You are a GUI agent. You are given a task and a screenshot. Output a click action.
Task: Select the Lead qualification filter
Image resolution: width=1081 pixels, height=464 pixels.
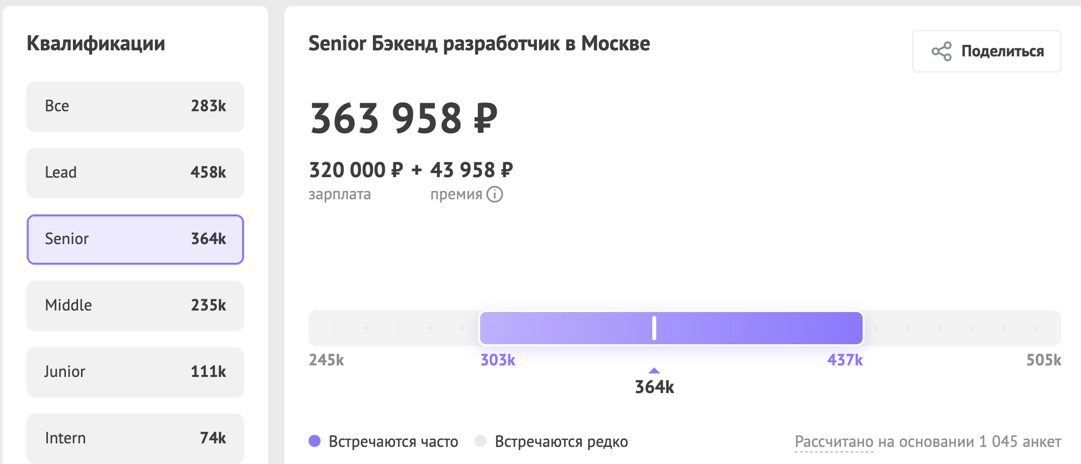coord(135,173)
